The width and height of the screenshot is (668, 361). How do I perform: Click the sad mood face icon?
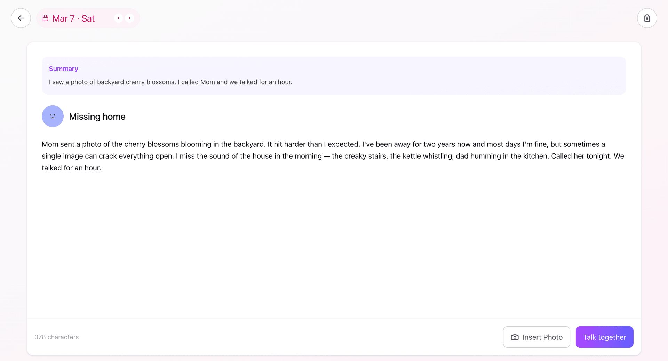[53, 116]
